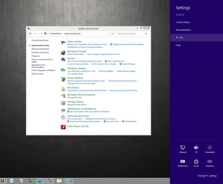Open the Notifications icon in Settings charm
This screenshot has width=223, height=184.
pyautogui.click(x=182, y=161)
